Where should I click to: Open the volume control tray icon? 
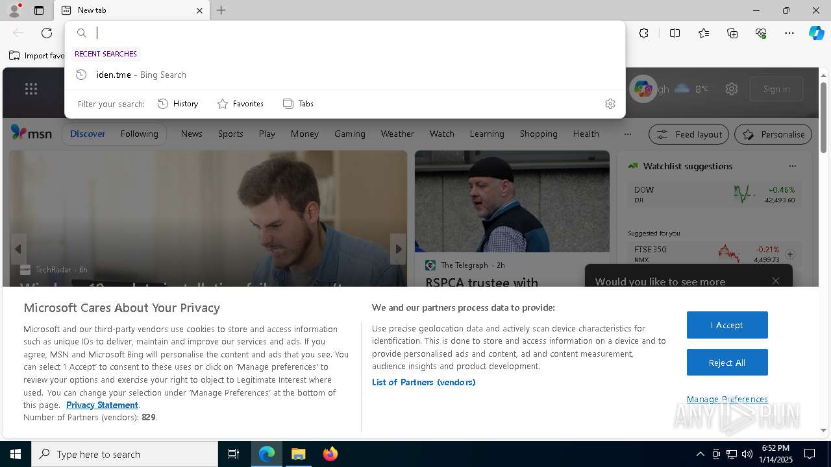pyautogui.click(x=747, y=454)
